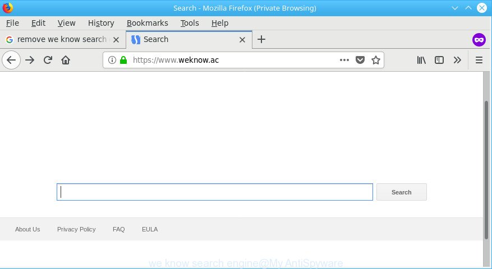Image resolution: width=492 pixels, height=269 pixels.
Task: Open the History menu
Action: [x=101, y=23]
